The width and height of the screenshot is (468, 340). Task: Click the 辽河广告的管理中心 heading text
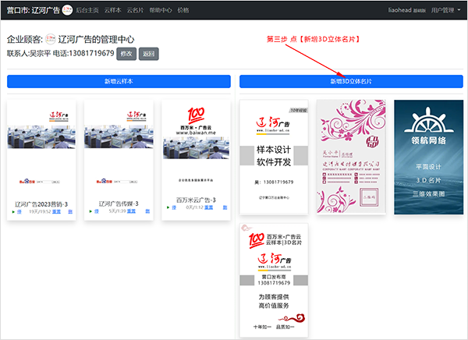click(x=96, y=39)
